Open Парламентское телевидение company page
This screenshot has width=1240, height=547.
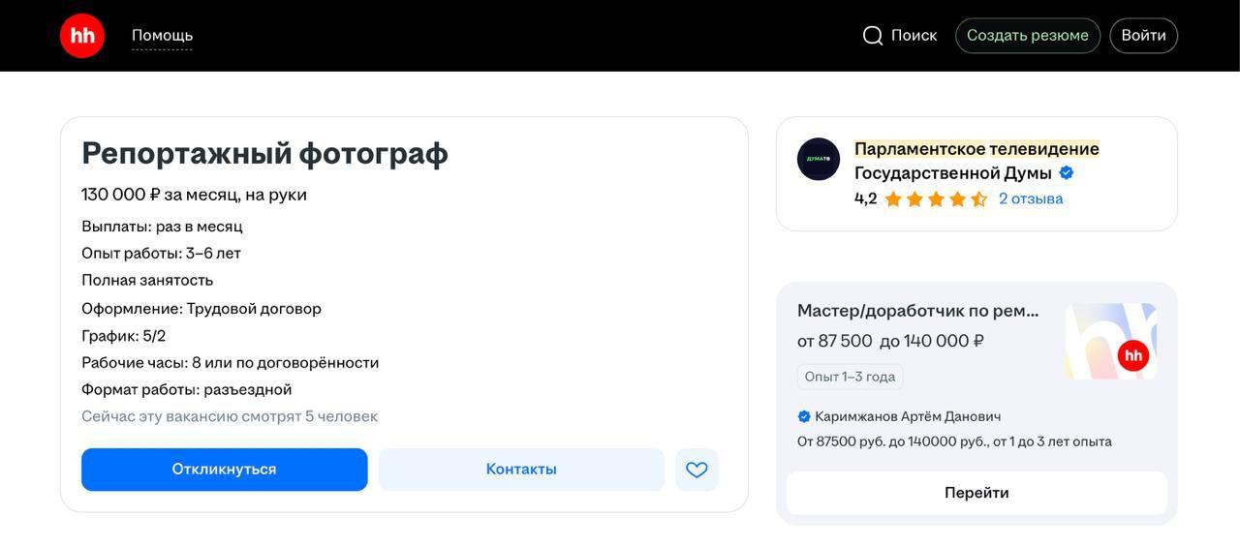tap(976, 150)
